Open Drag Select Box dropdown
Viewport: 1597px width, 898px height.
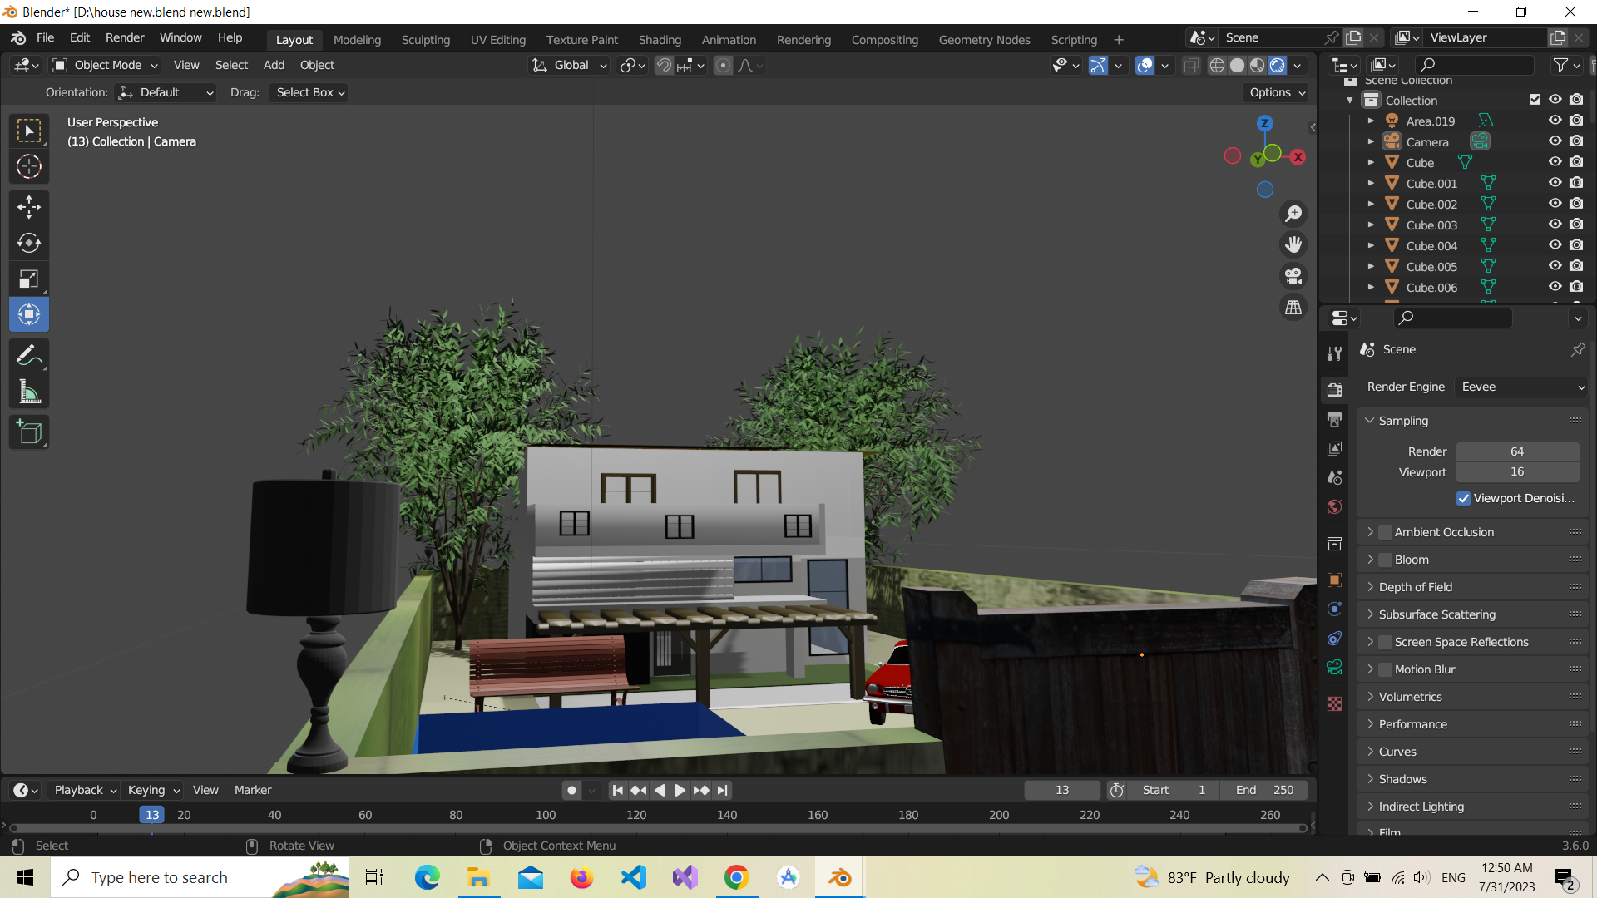click(310, 92)
